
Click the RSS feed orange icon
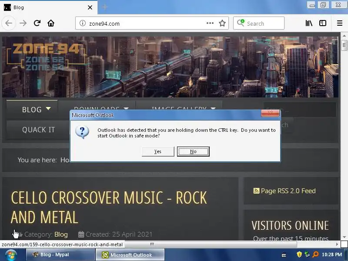(x=256, y=191)
